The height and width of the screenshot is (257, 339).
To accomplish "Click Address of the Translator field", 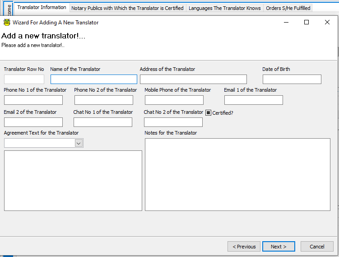I will [193, 79].
